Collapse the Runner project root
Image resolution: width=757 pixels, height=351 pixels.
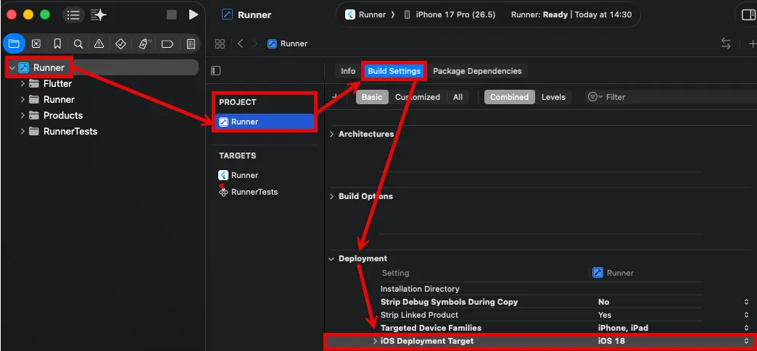coord(12,68)
